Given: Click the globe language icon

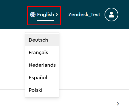Looking at the screenshot, I should coord(33,15).
